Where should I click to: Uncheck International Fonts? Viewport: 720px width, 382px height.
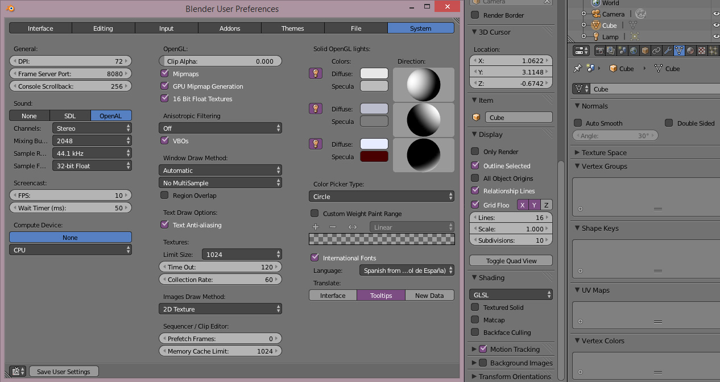tap(315, 258)
